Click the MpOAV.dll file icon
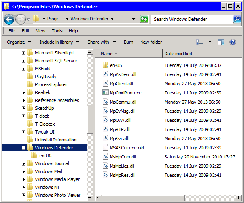 click(106, 120)
